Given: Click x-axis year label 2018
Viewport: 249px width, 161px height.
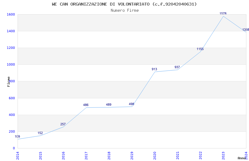Looking at the screenshot, I should 109,156.
